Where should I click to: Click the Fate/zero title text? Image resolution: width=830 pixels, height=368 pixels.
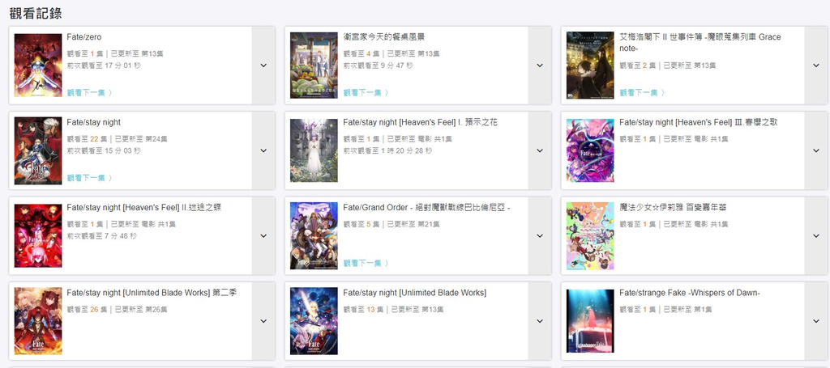(x=84, y=37)
